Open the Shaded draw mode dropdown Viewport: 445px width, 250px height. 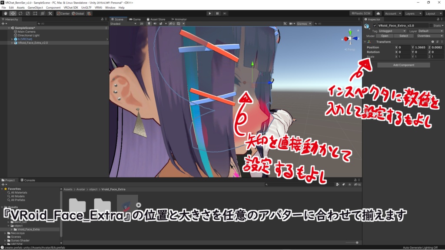pos(123,23)
